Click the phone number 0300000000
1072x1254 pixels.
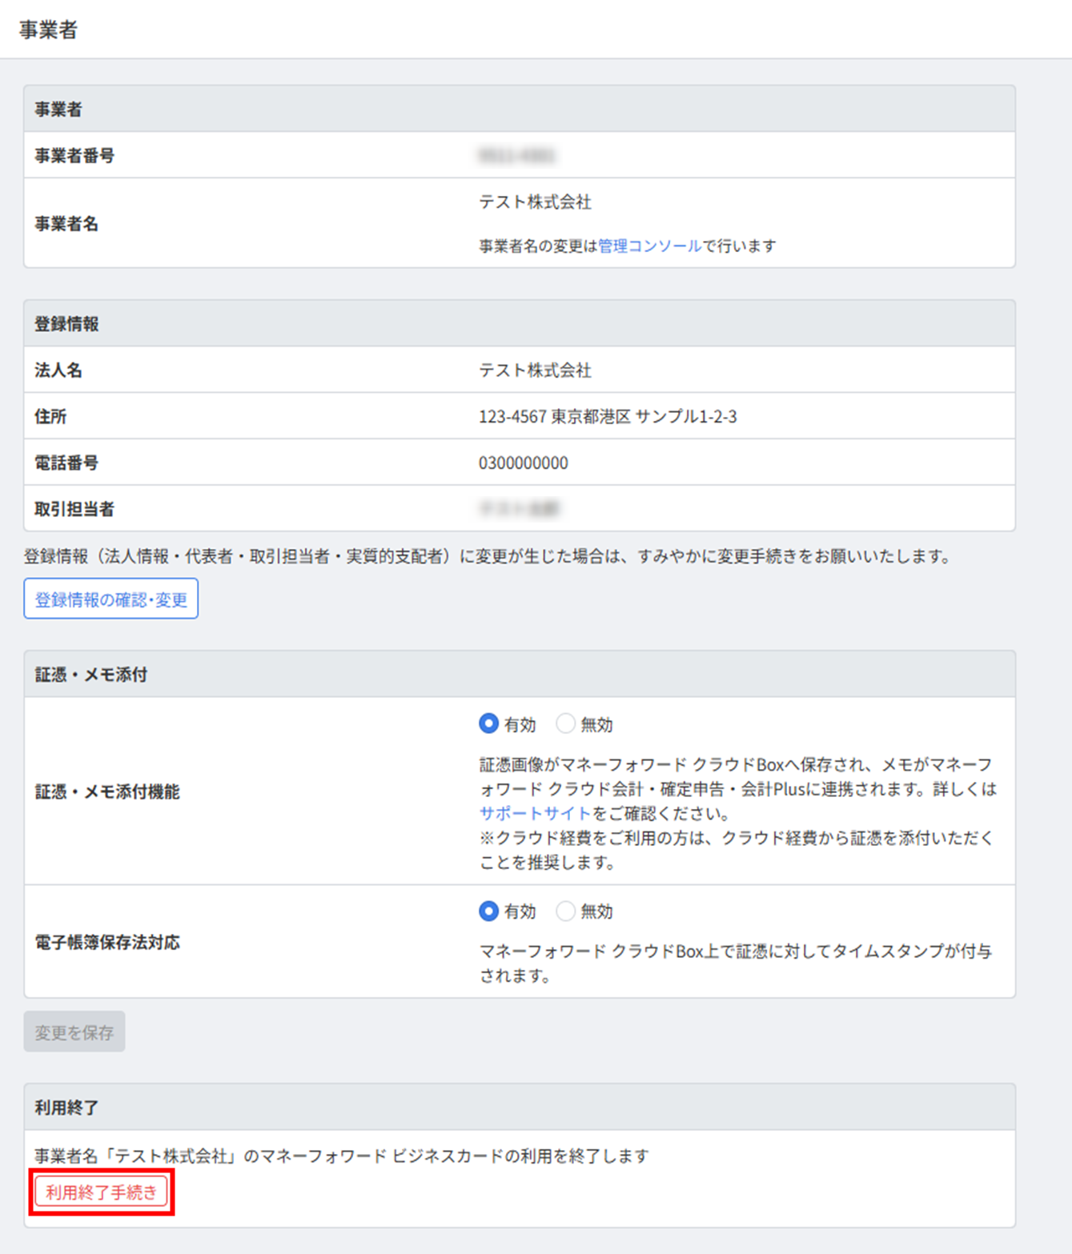[x=524, y=463]
